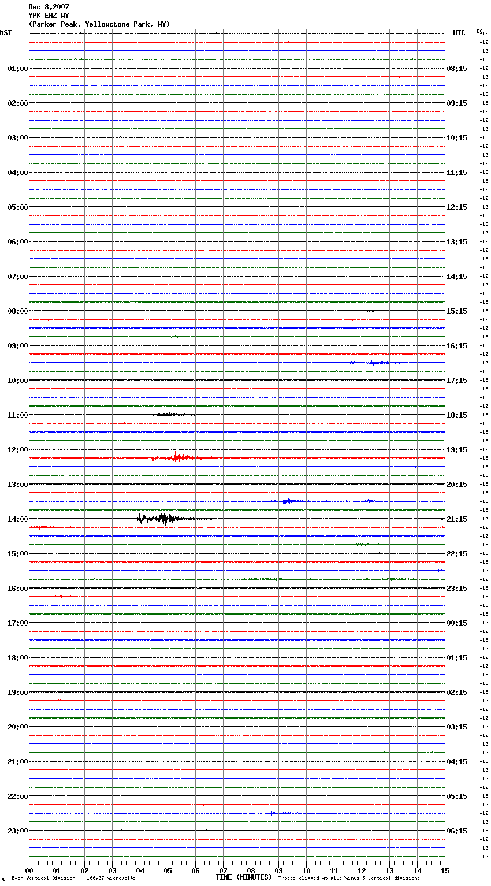Click the 'UTC' column header

point(459,33)
